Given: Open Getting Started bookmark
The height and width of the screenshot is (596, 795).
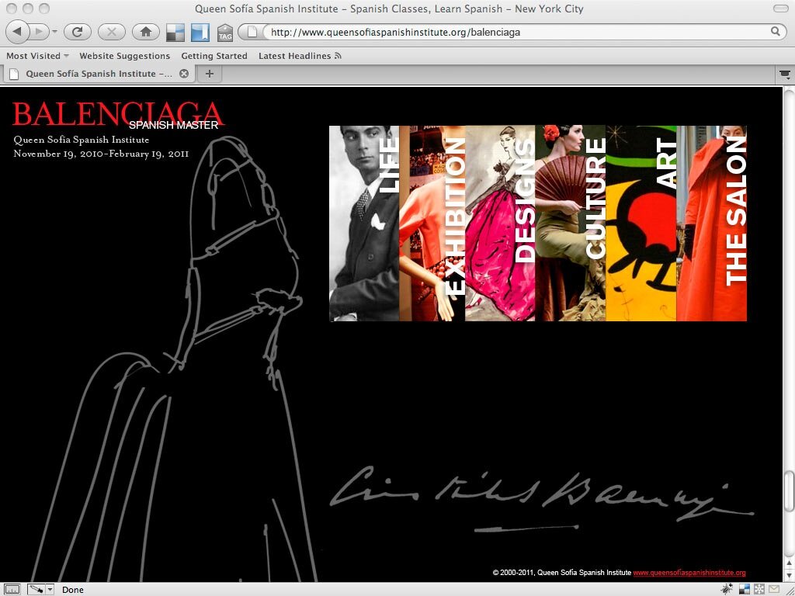Looking at the screenshot, I should pos(214,56).
